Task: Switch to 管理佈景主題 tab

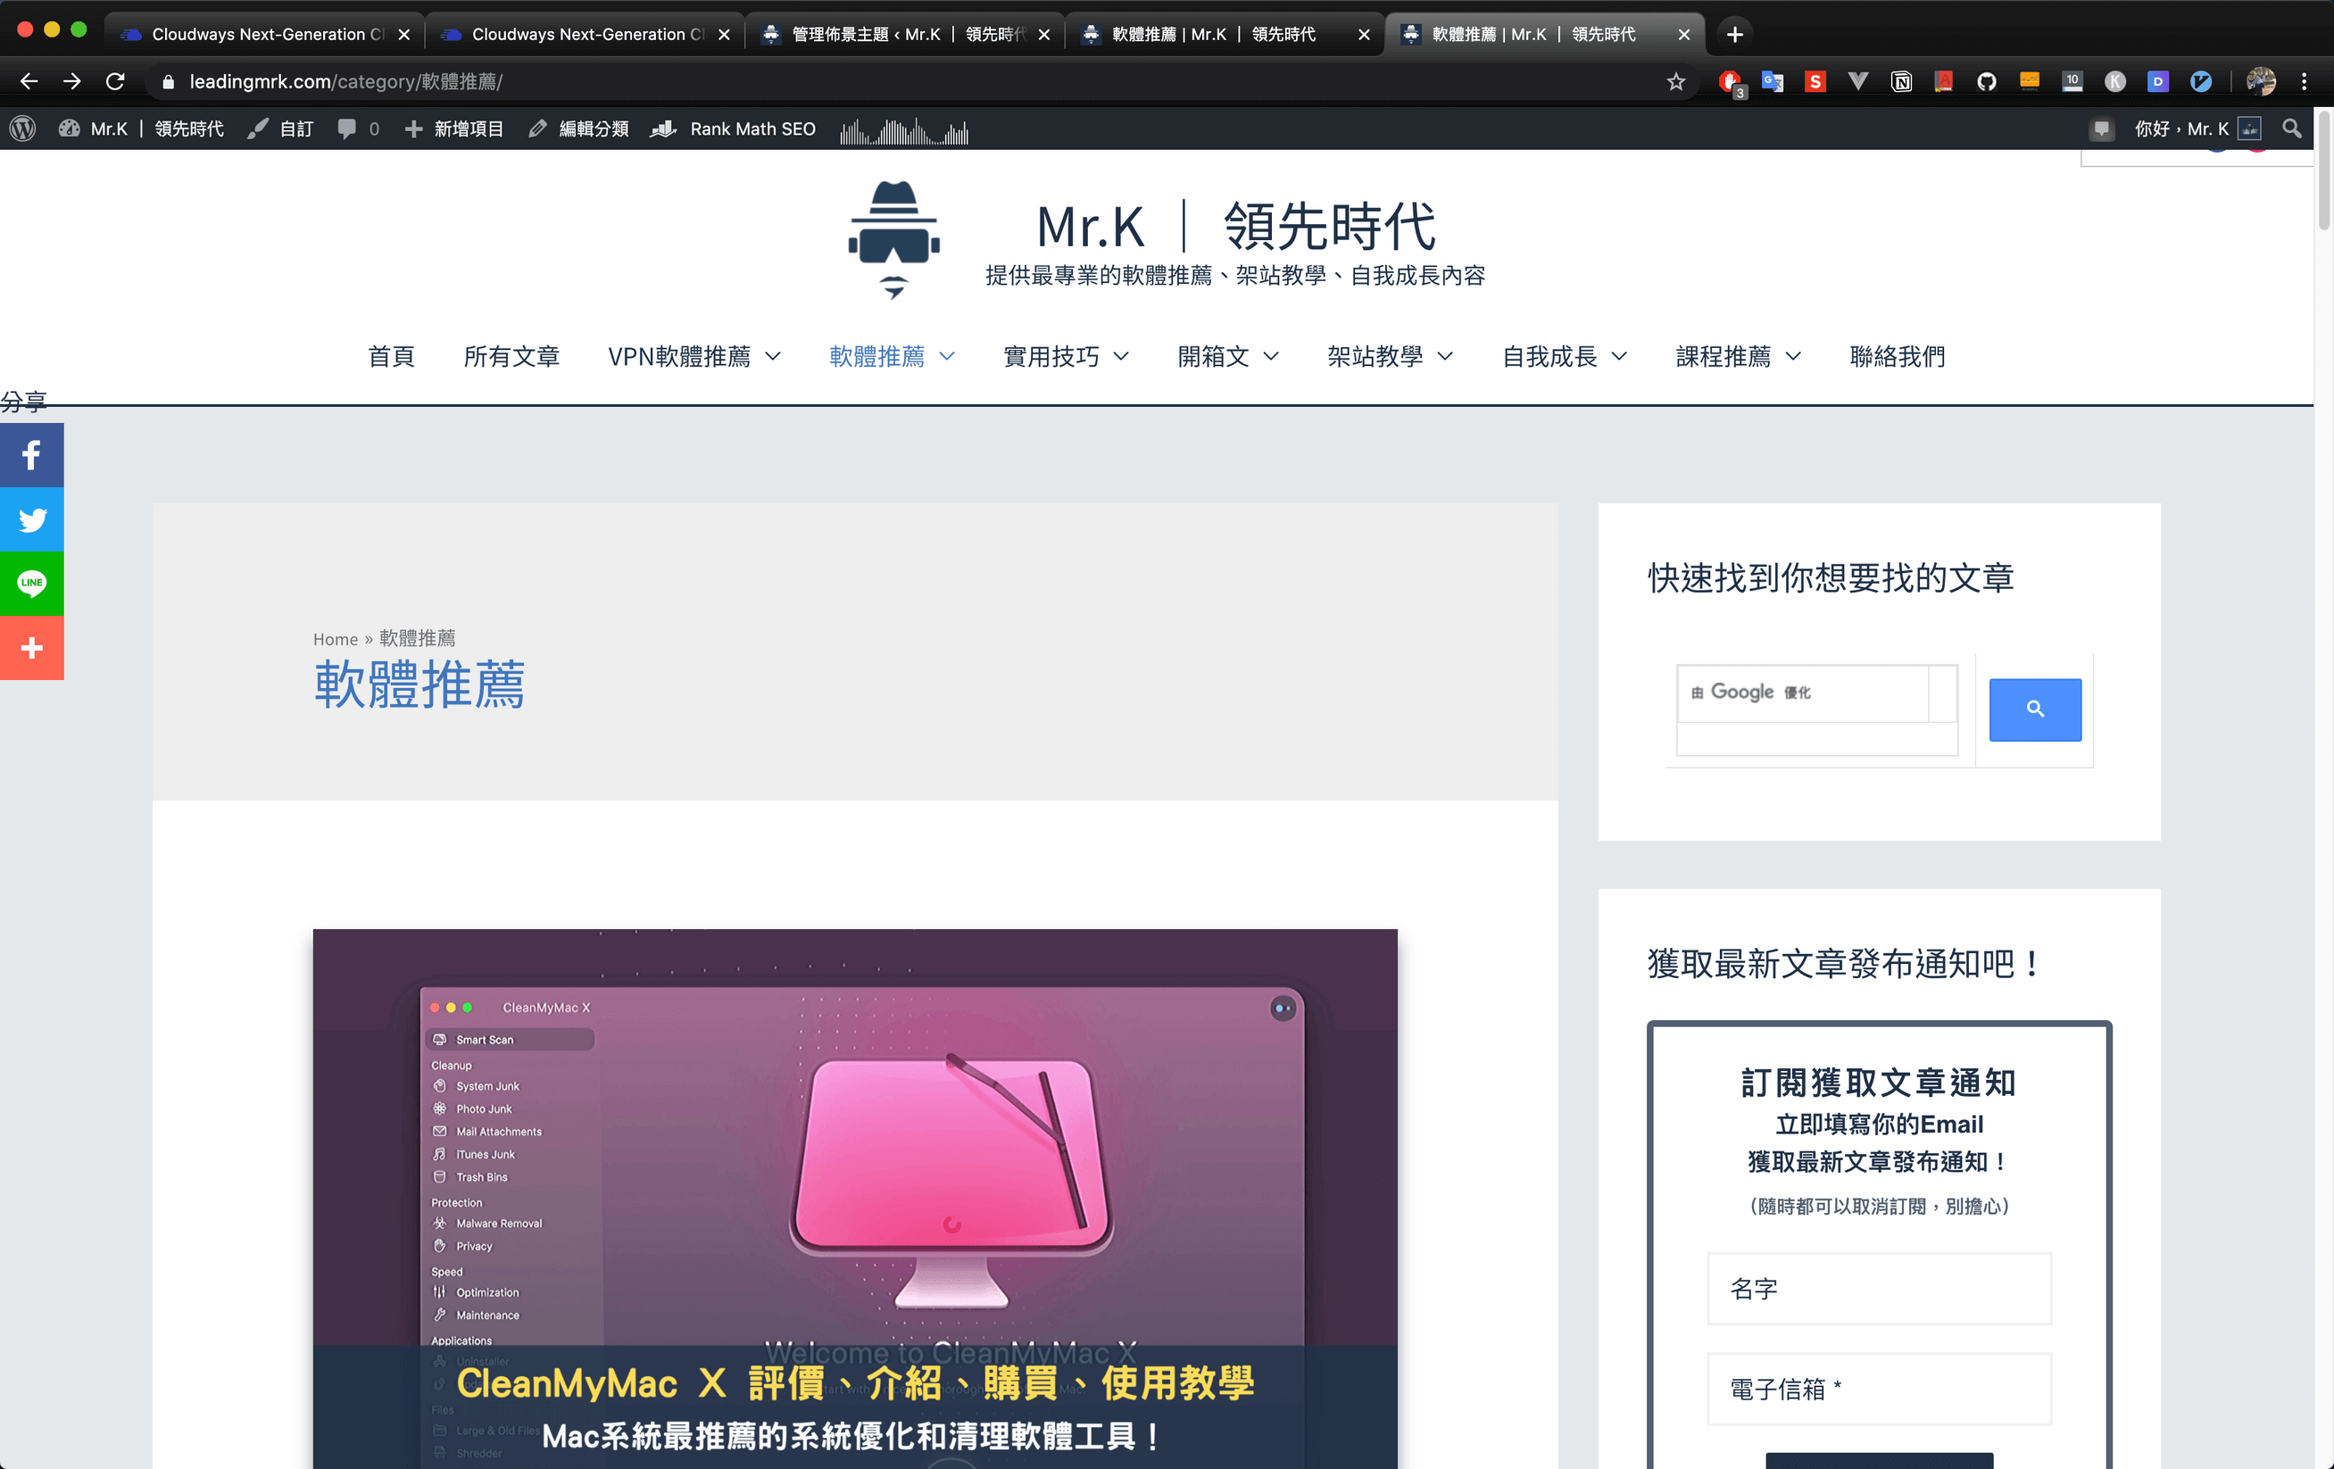Action: [x=906, y=34]
